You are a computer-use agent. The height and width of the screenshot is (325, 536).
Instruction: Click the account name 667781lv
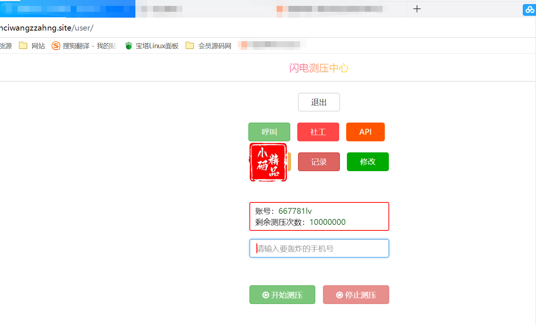(x=295, y=211)
